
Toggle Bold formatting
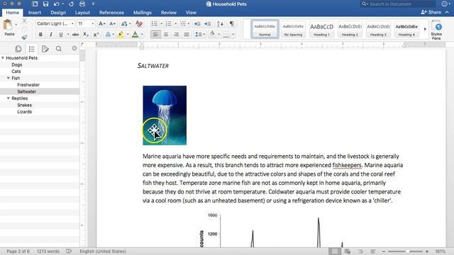(x=40, y=35)
